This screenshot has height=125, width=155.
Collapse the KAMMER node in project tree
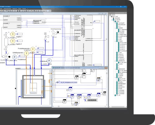pyautogui.click(x=115, y=28)
